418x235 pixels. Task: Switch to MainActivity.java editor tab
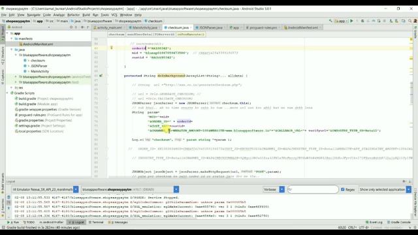click(x=144, y=27)
